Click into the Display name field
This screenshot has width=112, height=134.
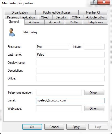point(70,62)
